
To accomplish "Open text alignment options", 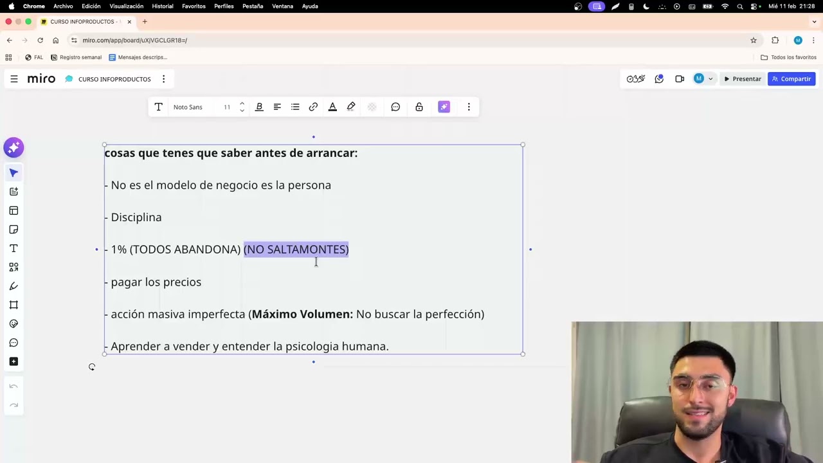I will pyautogui.click(x=277, y=107).
